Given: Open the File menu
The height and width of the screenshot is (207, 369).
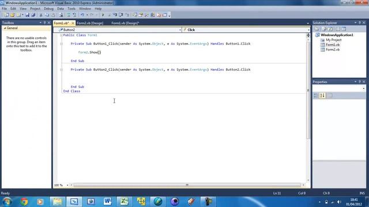Looking at the screenshot, I should pos(4,9).
